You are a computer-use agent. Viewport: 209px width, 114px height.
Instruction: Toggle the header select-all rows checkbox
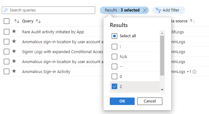pyautogui.click(x=7, y=21)
